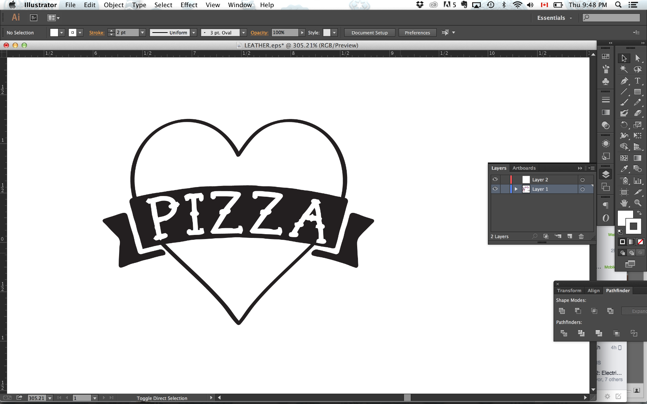This screenshot has width=647, height=404.
Task: Enable Draw Behind mode
Action: point(631,253)
